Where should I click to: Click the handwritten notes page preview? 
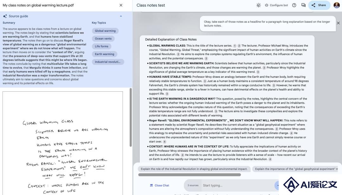pos(63,143)
